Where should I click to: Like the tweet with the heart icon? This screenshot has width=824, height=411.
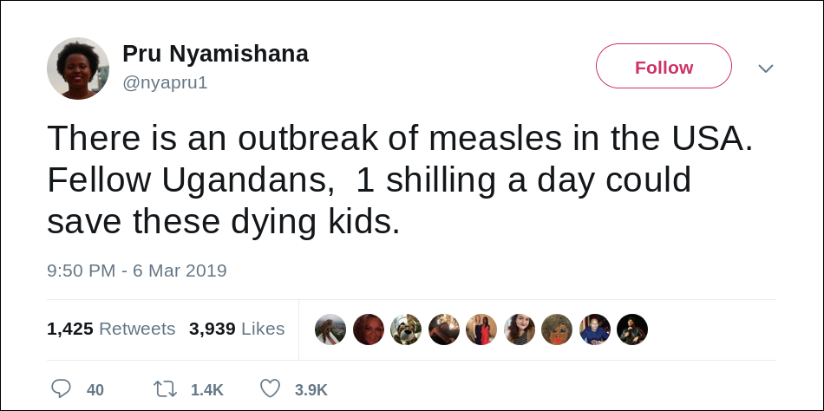pyautogui.click(x=270, y=389)
